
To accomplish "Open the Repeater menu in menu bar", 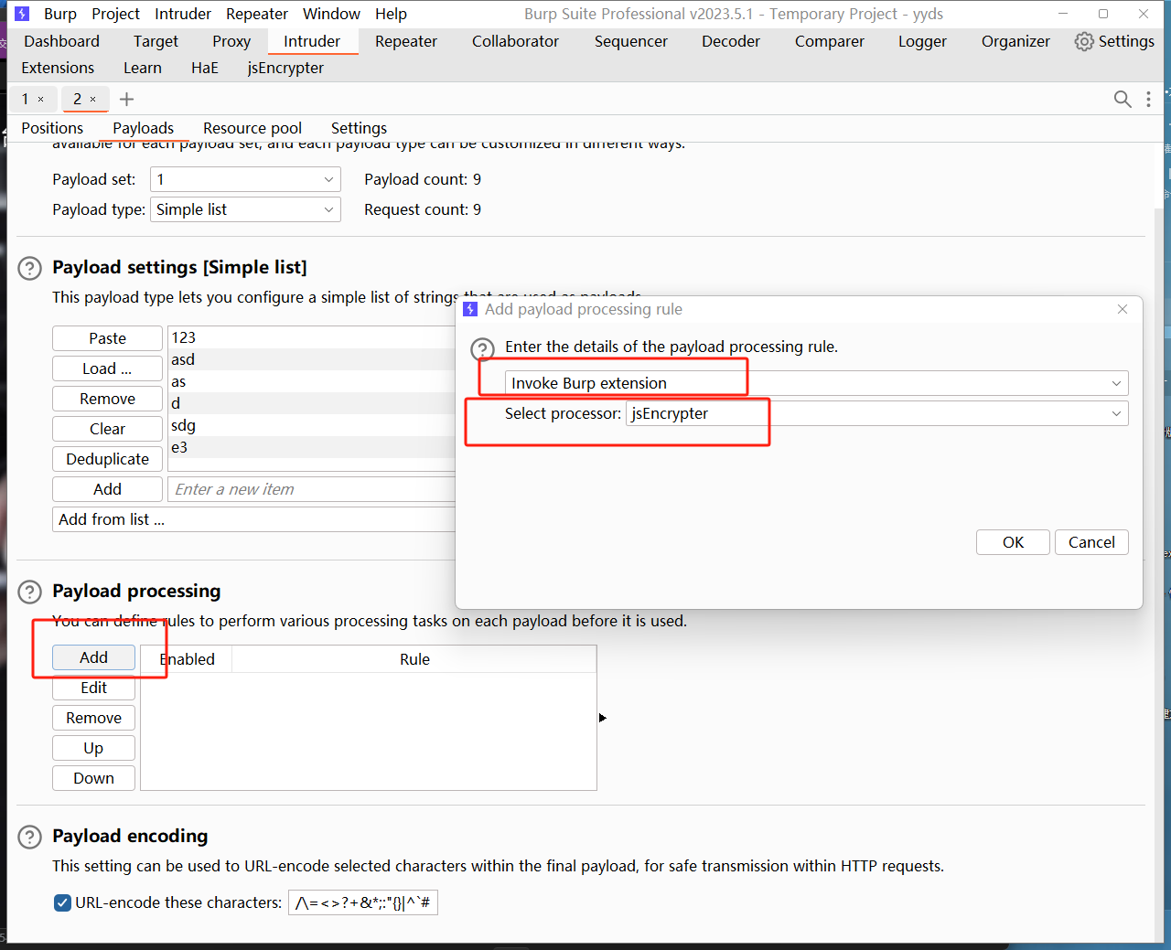I will coord(257,14).
